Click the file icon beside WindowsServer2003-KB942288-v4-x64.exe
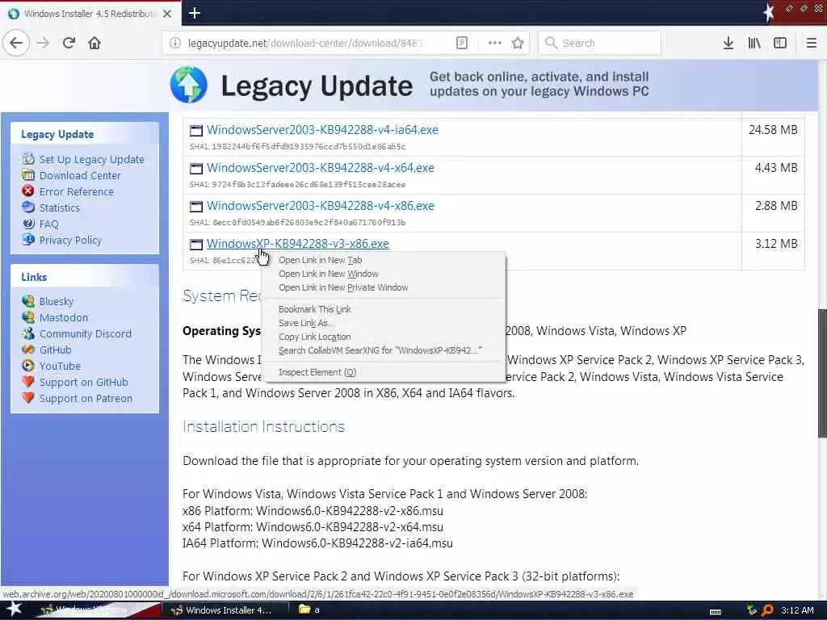The width and height of the screenshot is (827, 620). 196,168
